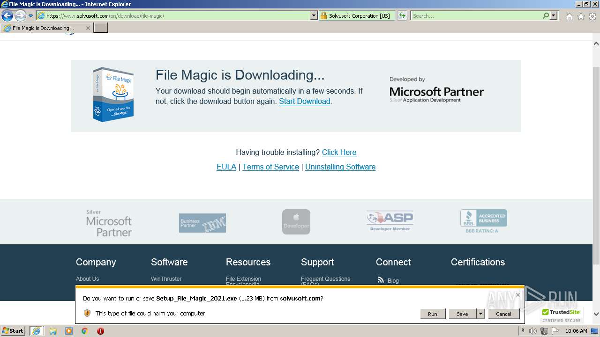Open the File Extension Encyclopedia link

(x=243, y=281)
